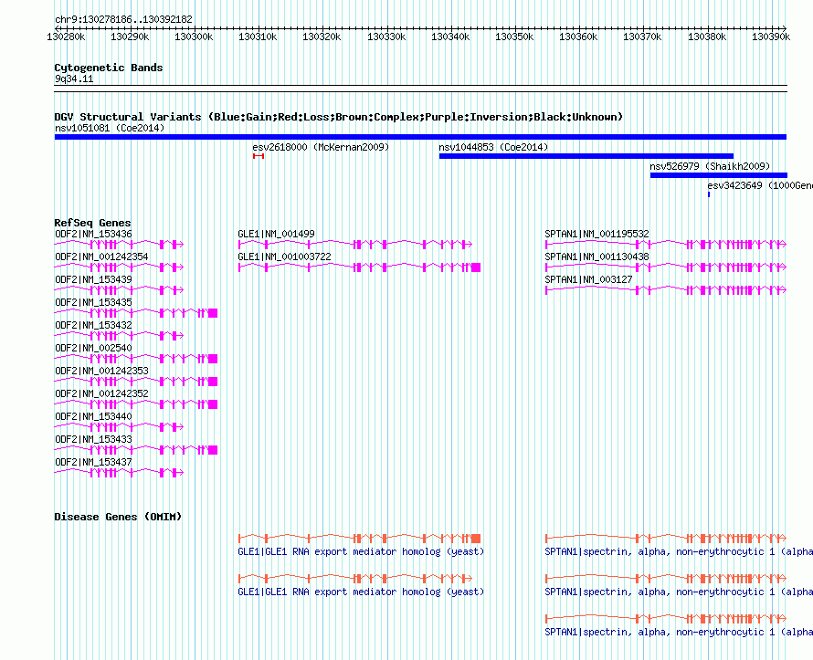Open the Disease Genes (OMIM) track heading

coord(118,517)
